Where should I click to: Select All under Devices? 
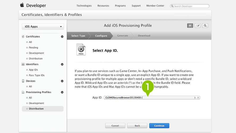(x=31, y=86)
